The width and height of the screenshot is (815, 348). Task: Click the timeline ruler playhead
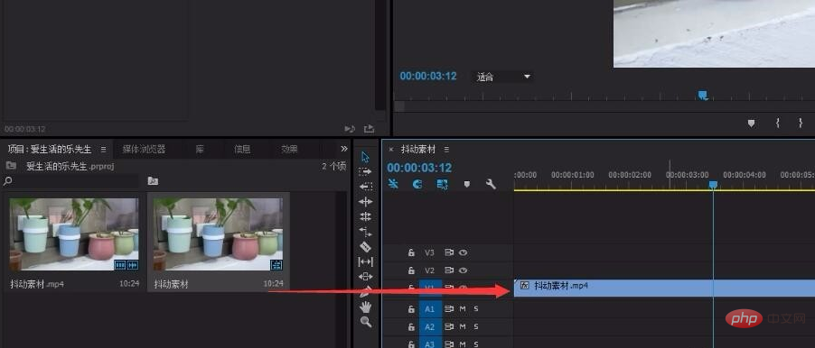713,185
